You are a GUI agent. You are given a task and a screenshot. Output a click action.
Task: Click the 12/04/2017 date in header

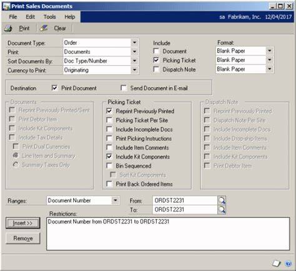click(279, 17)
